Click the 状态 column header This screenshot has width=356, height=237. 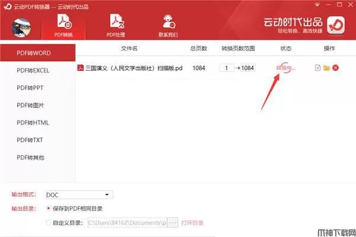(285, 49)
